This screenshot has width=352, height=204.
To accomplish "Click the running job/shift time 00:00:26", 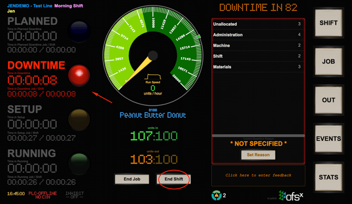I will coord(42,182).
